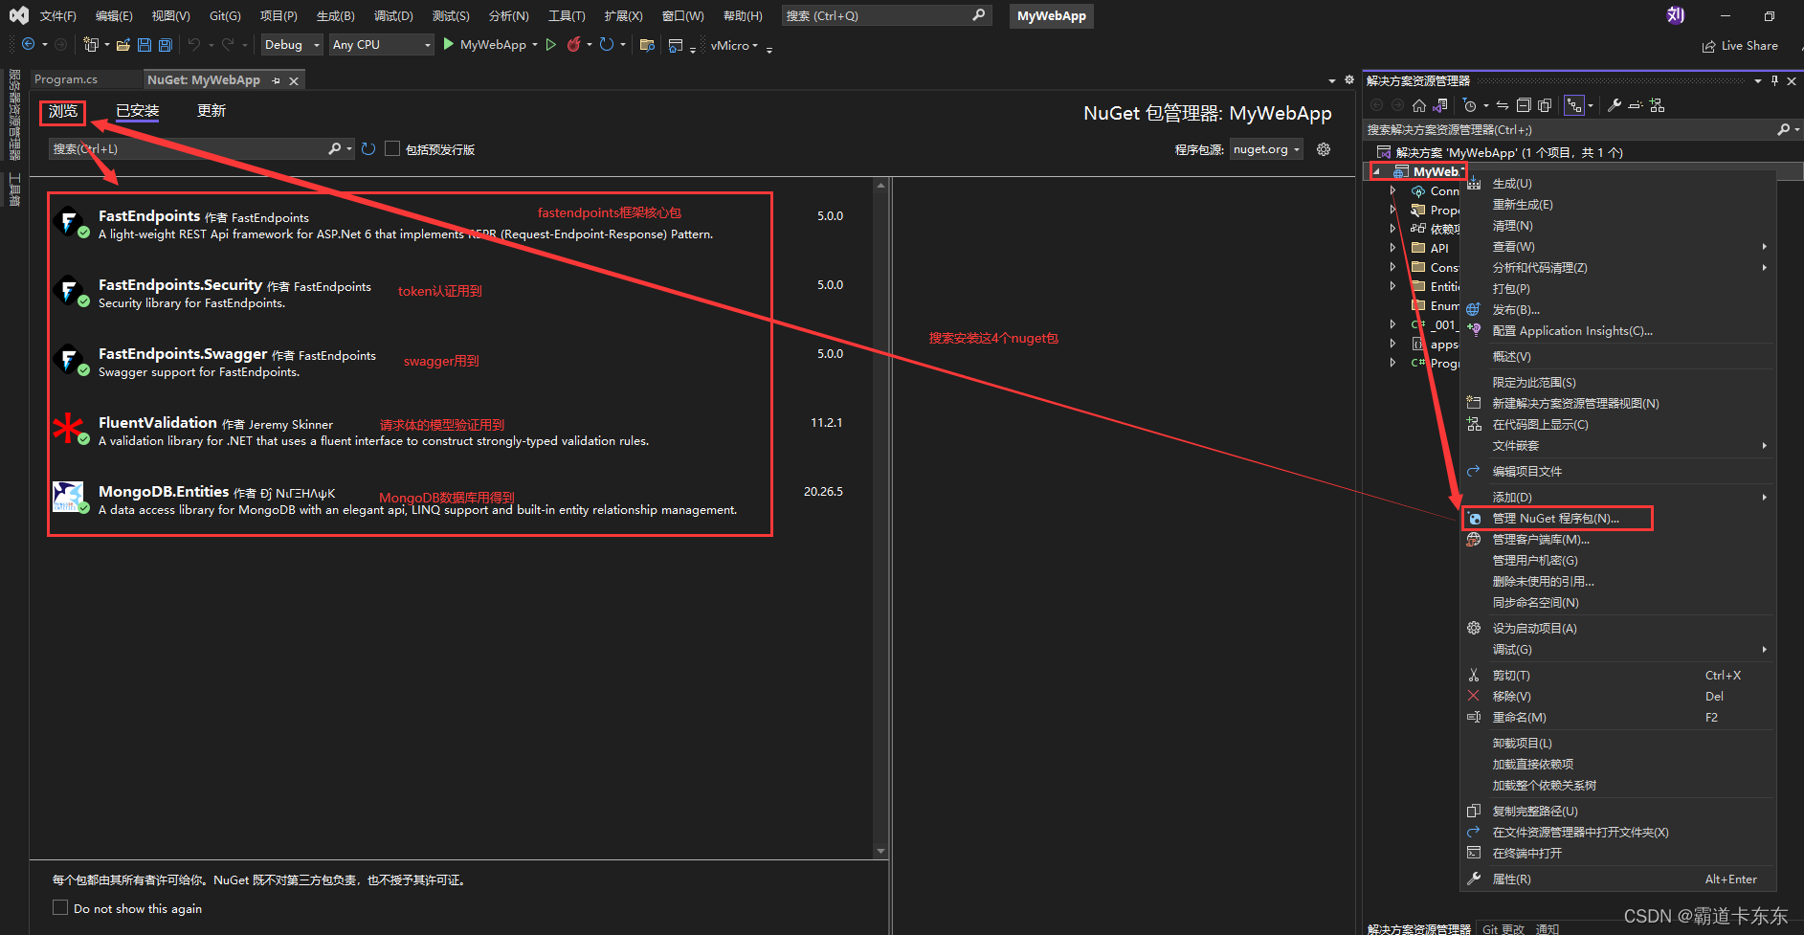Viewport: 1804px width, 935px height.
Task: Collapse the MyWebApp project node
Action: (x=1377, y=172)
